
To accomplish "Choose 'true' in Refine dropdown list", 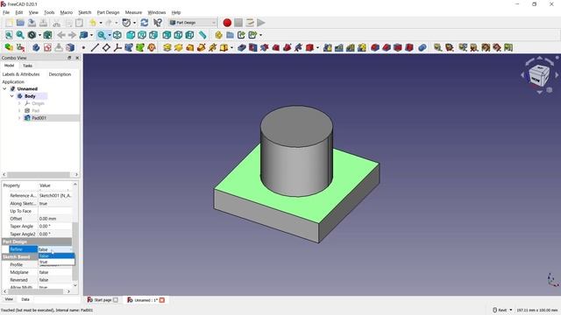I will [x=56, y=262].
